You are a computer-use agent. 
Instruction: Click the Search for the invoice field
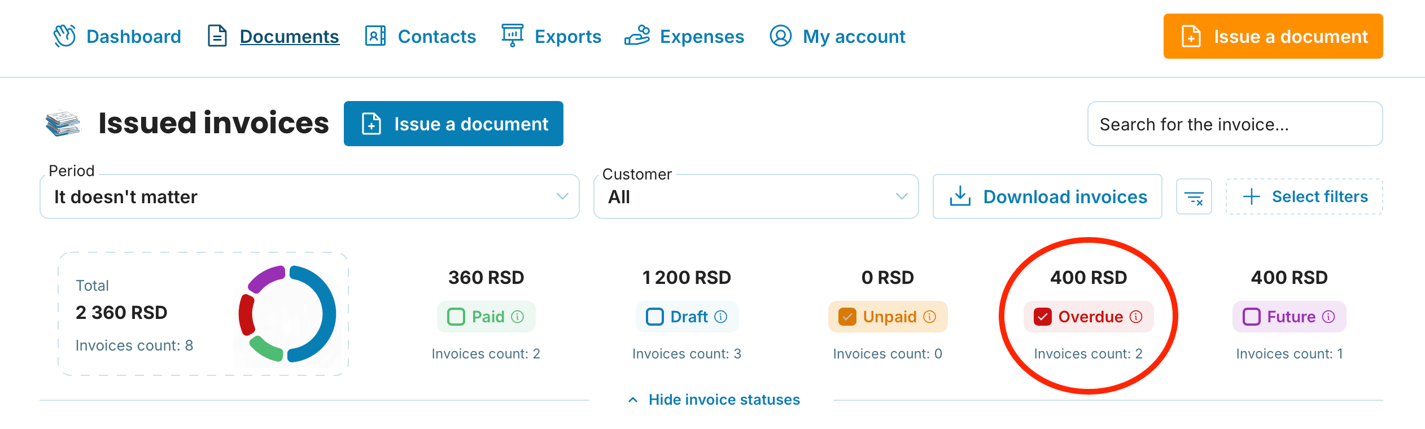1235,124
